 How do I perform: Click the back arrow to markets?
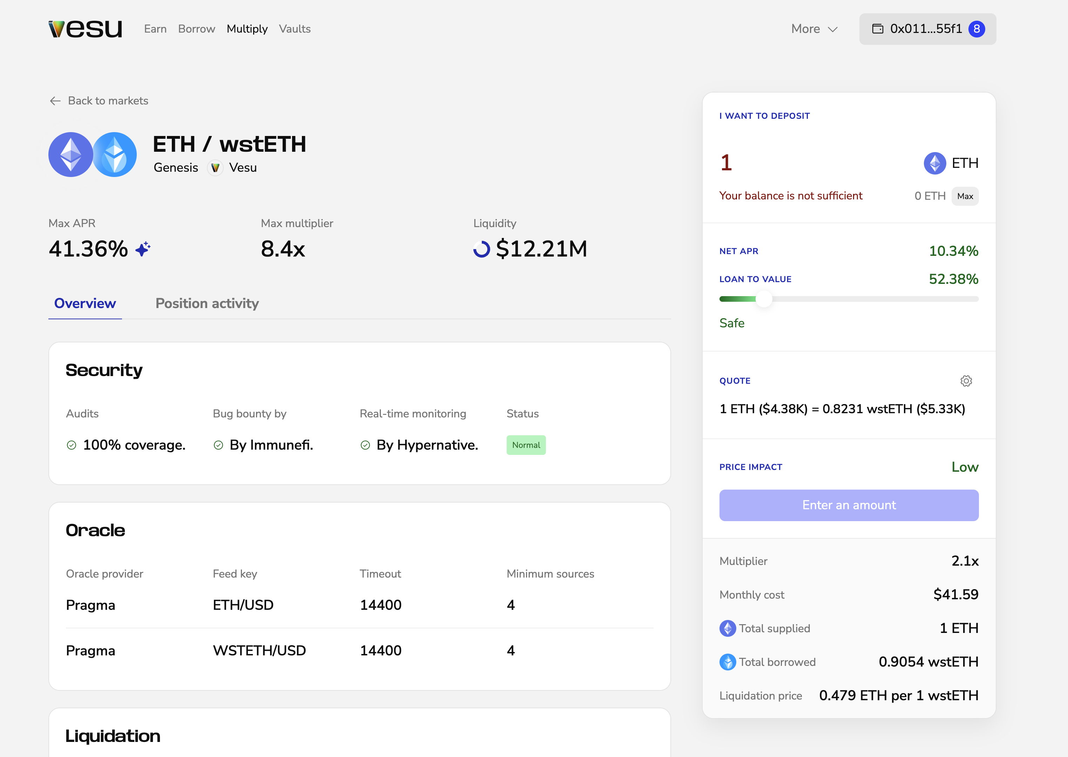(55, 101)
